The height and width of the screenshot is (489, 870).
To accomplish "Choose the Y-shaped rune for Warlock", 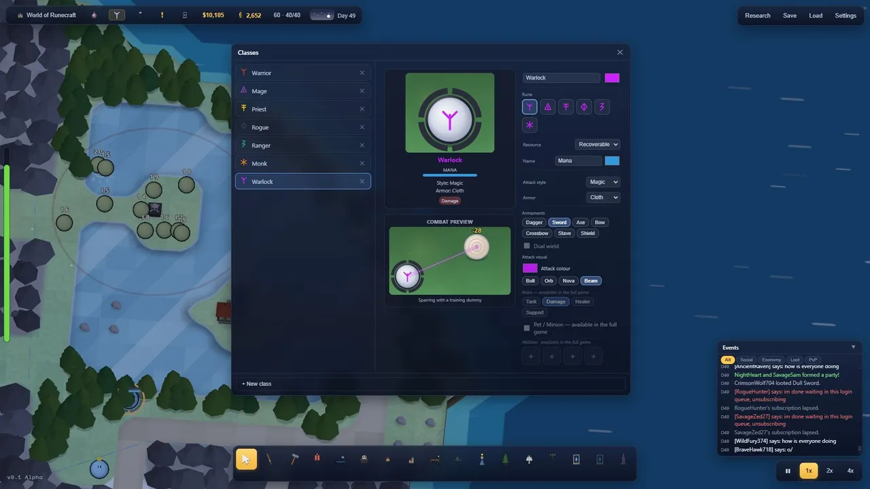I will [529, 107].
